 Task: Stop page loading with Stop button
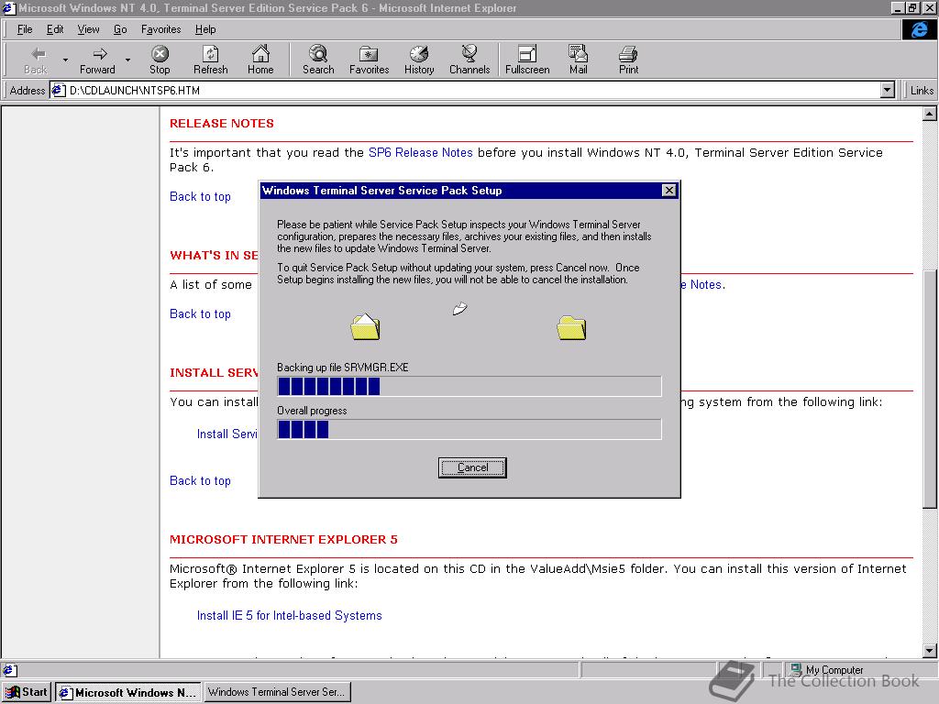[x=160, y=60]
